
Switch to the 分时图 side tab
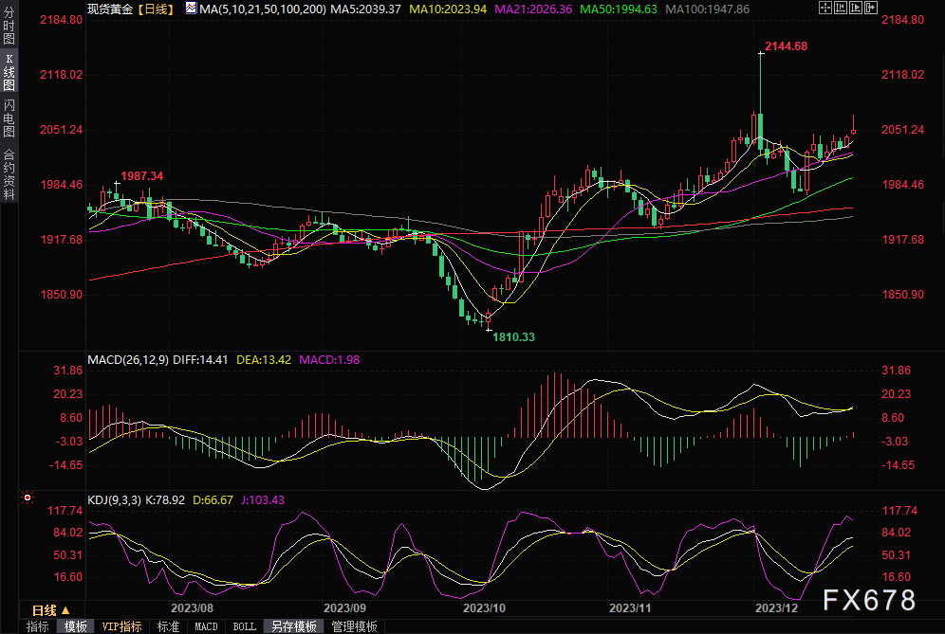9,25
